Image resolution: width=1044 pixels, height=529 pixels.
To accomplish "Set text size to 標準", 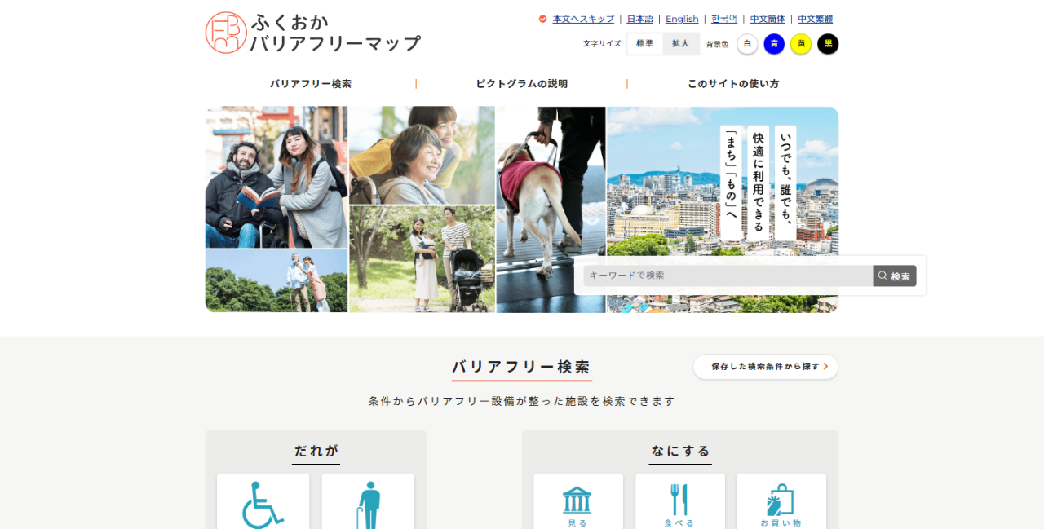I will click(645, 44).
